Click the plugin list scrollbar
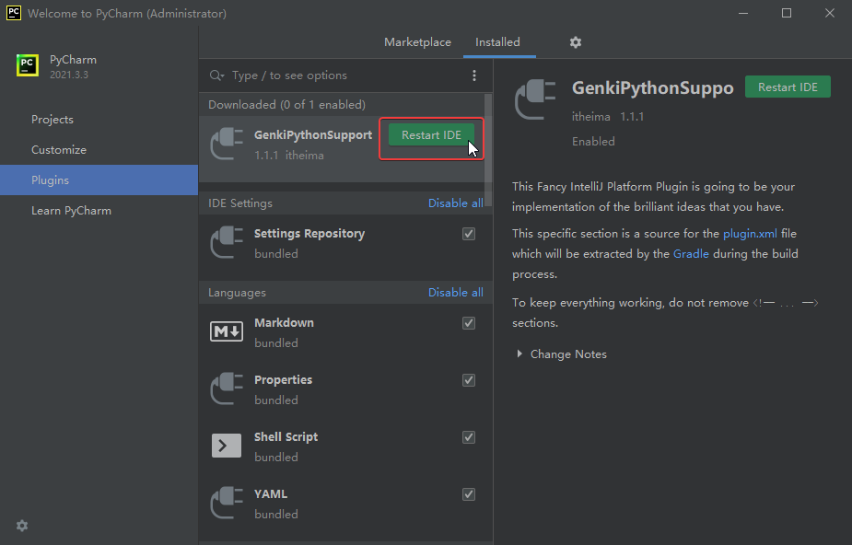Screen dimensions: 852x545 pos(488,150)
